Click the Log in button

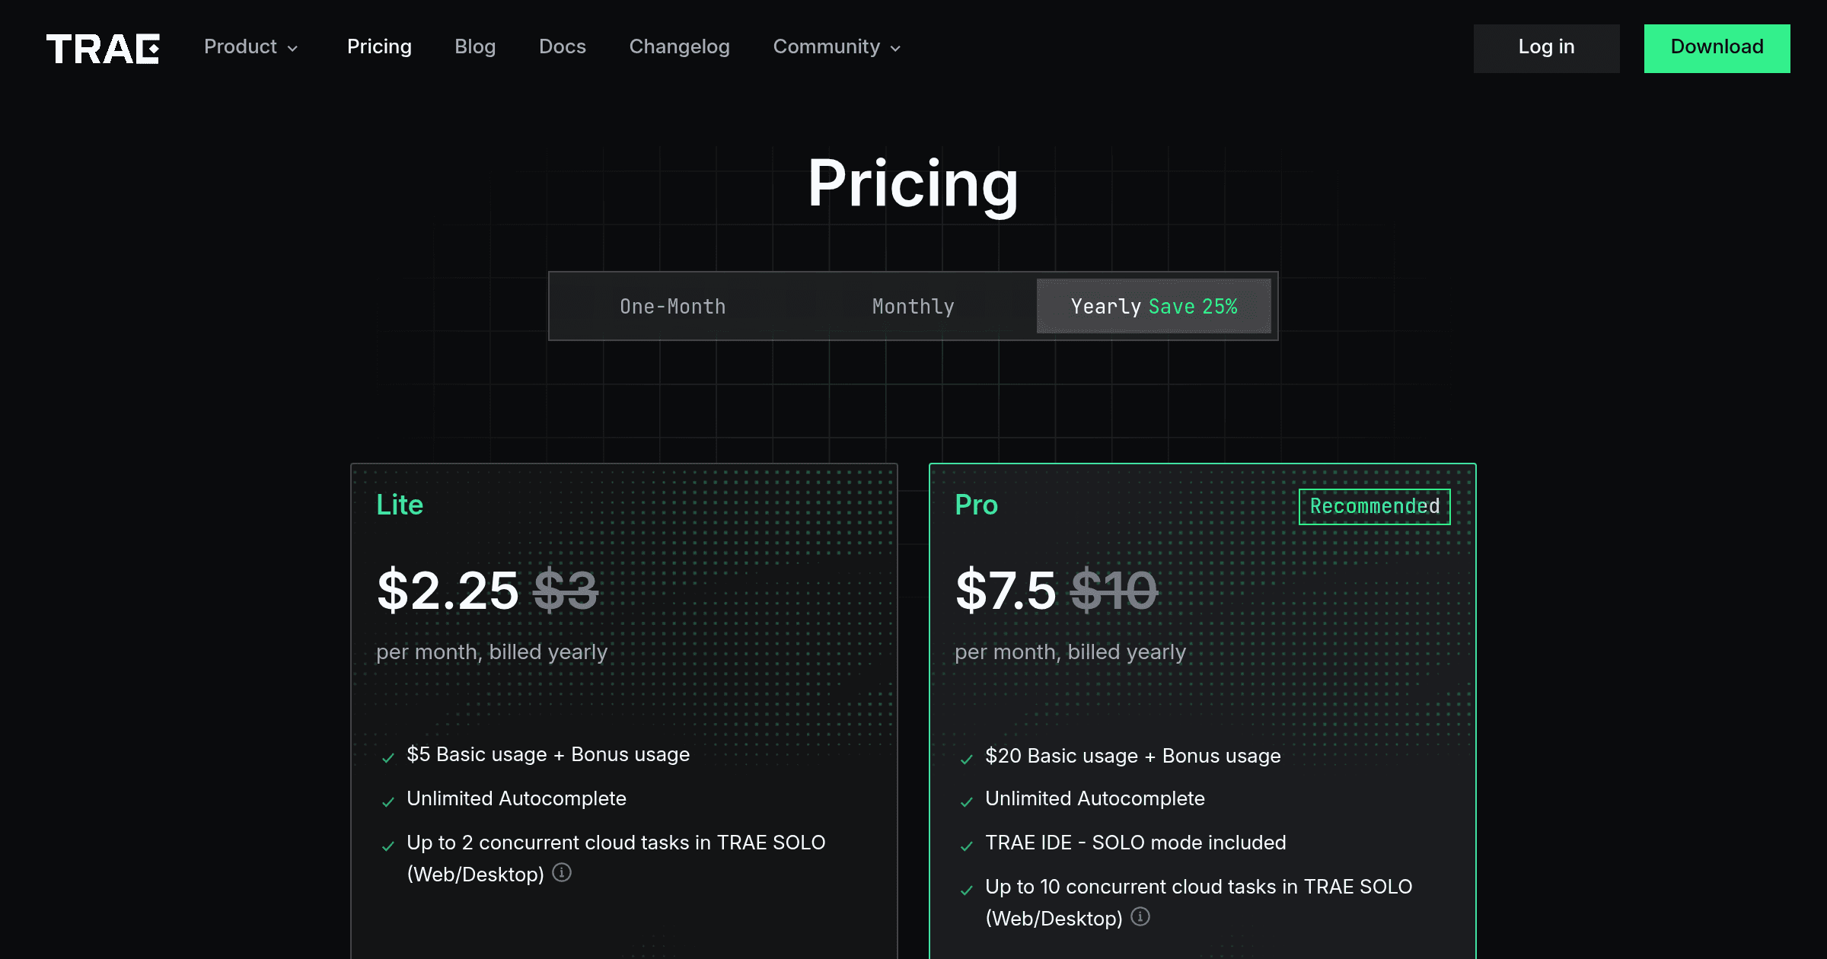click(x=1546, y=48)
